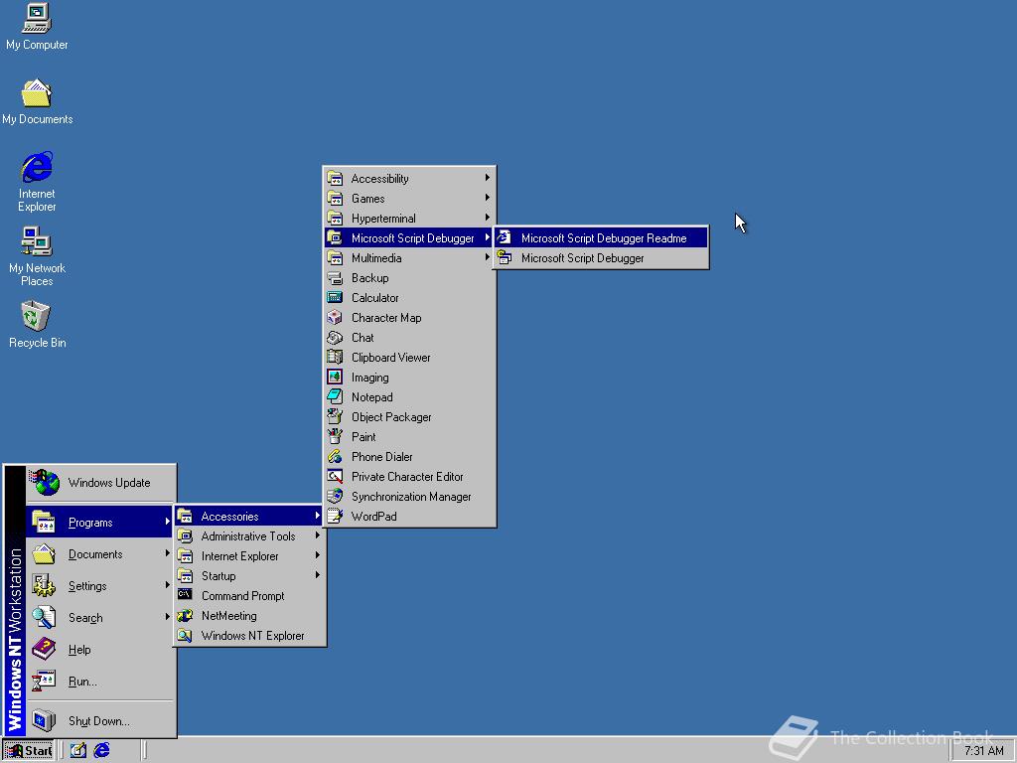Image resolution: width=1017 pixels, height=763 pixels.
Task: Click the Chat icon
Action: 335,338
